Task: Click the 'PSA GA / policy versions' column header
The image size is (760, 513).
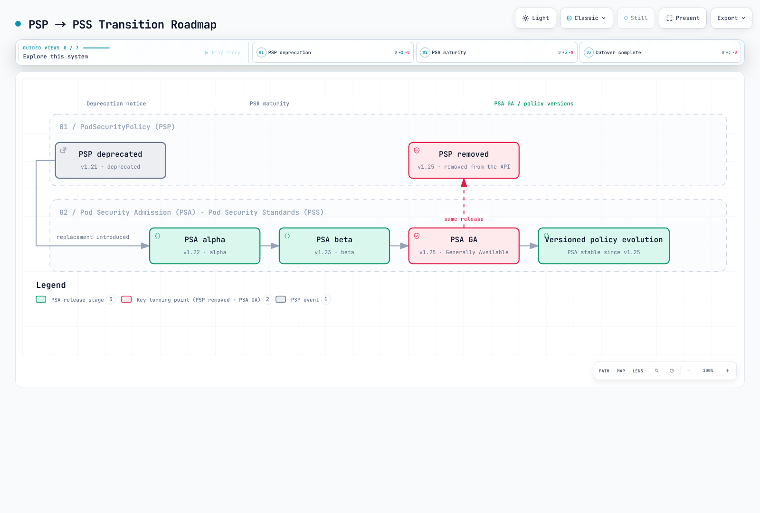Action: (534, 104)
